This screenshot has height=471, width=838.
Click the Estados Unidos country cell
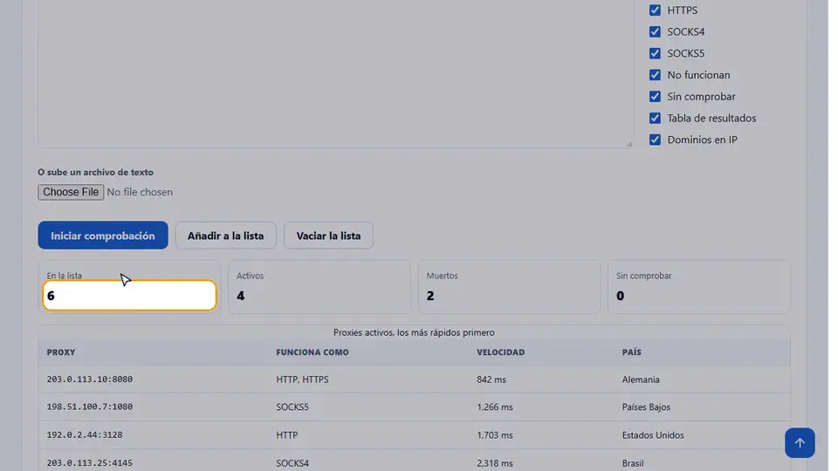653,435
